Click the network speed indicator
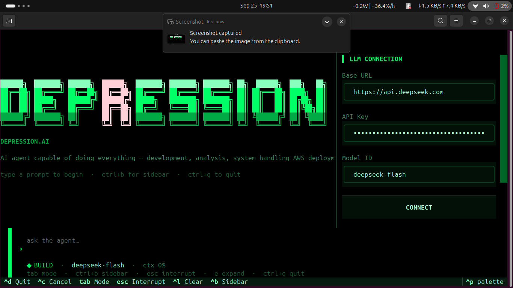This screenshot has width=513, height=288. [442, 6]
